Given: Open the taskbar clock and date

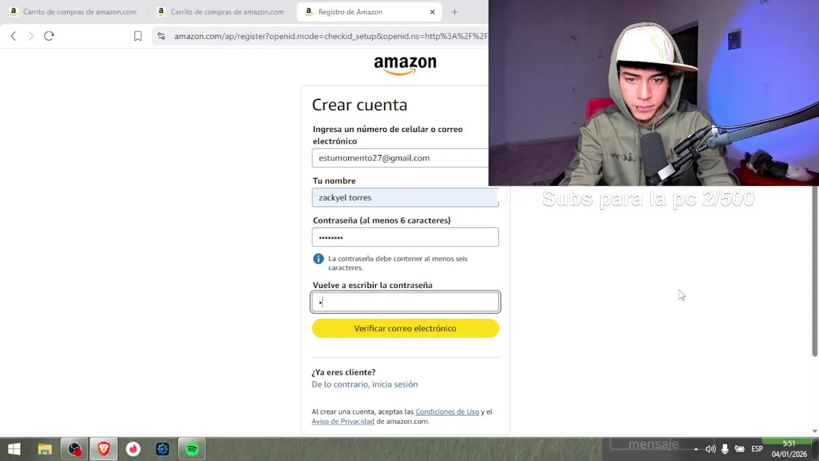Looking at the screenshot, I should [789, 449].
